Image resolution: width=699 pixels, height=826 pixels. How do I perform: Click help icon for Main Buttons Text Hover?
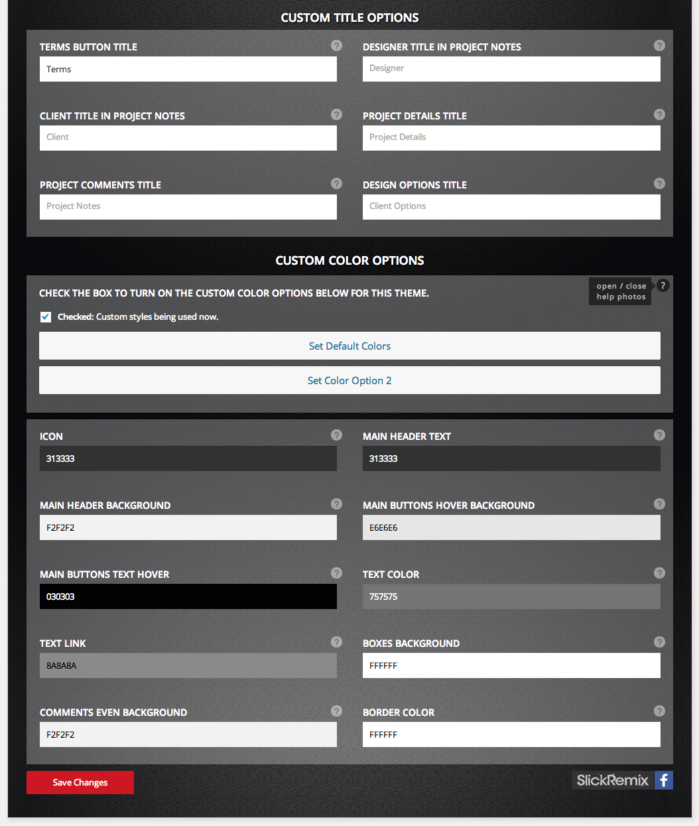click(337, 573)
